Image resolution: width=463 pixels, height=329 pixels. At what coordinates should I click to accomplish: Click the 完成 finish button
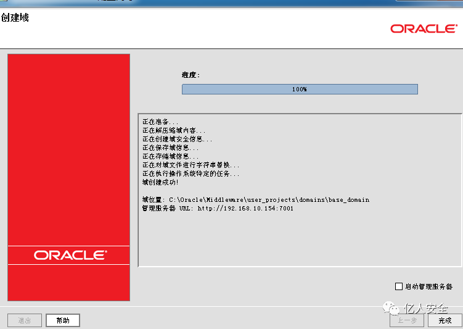[x=445, y=320]
